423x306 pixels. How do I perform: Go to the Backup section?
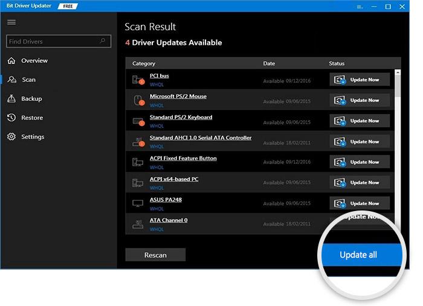click(x=31, y=99)
